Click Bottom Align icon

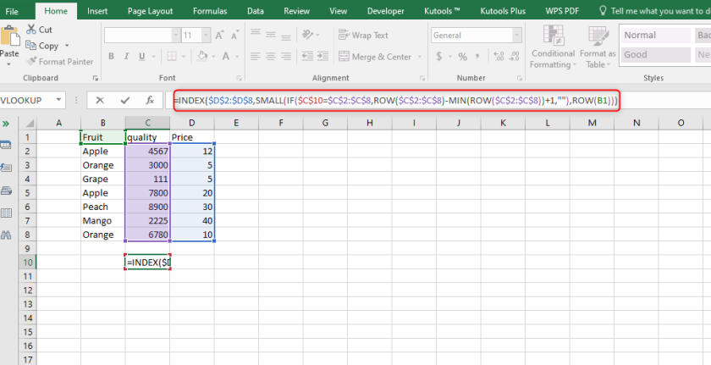point(286,36)
